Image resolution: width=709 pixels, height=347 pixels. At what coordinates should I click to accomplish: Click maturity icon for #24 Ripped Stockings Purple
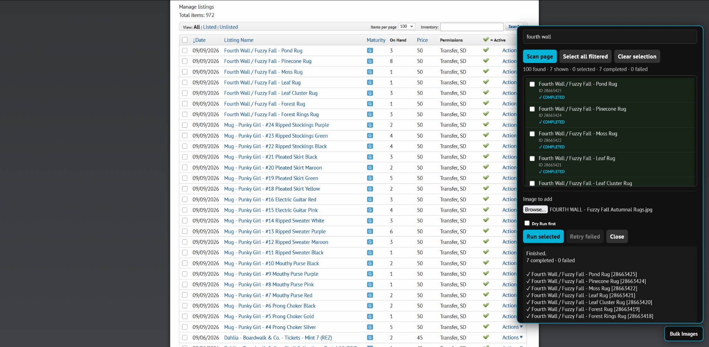(370, 125)
